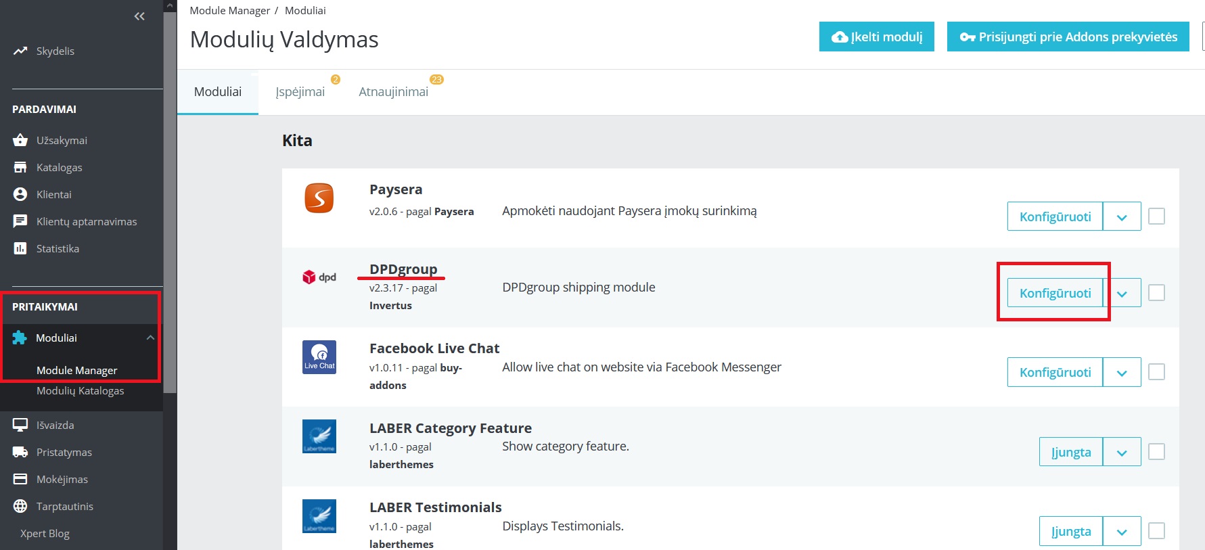The width and height of the screenshot is (1205, 550).
Task: Click the DPD module logo
Action: pos(319,277)
